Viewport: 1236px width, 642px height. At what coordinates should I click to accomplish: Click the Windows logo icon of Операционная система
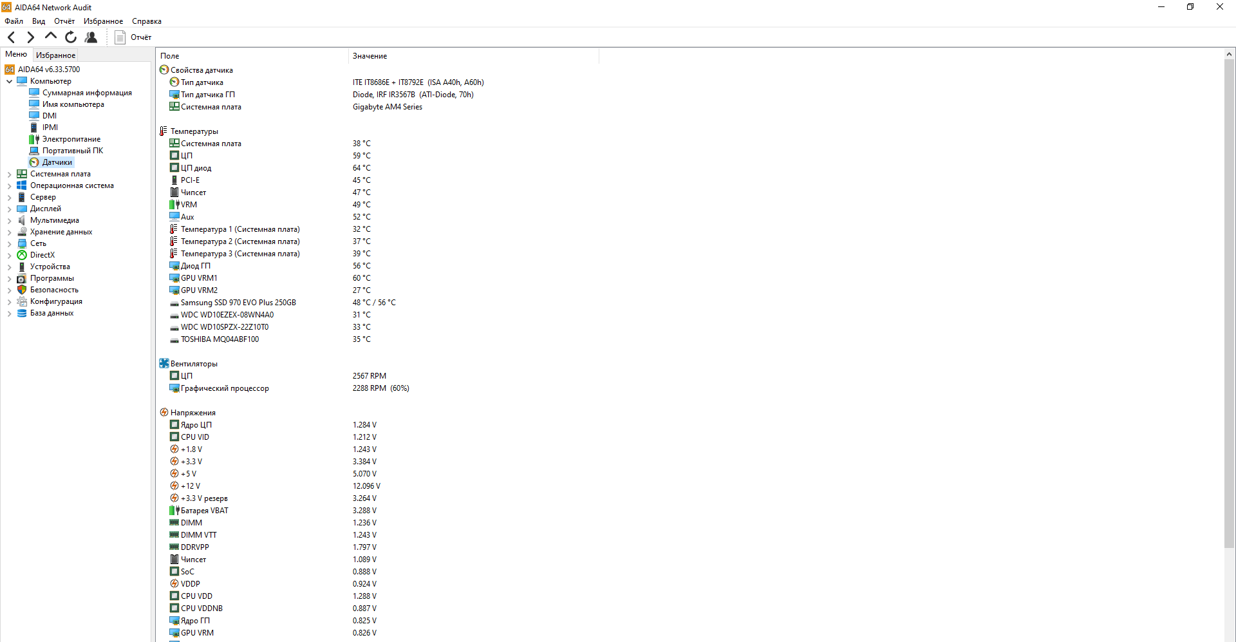(22, 185)
